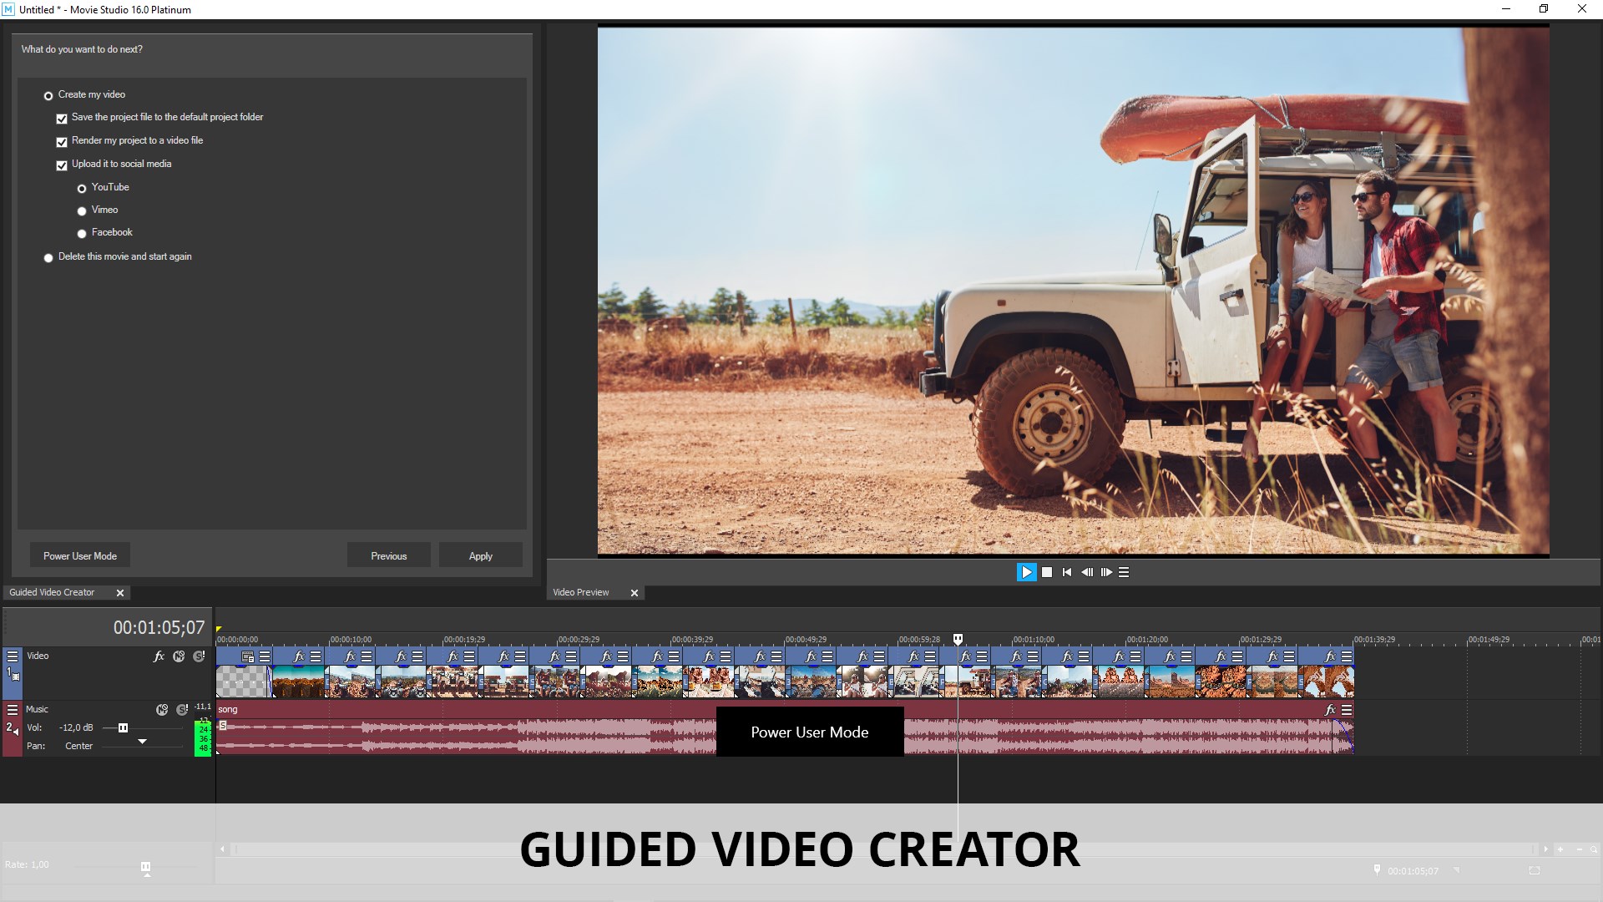
Task: Mute the Video track
Action: (x=179, y=656)
